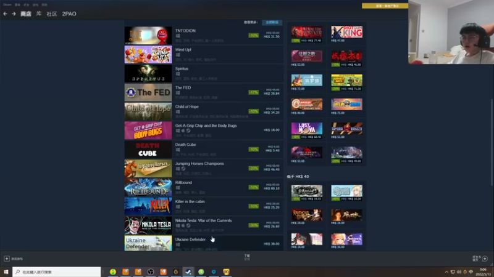Open the taskbar clock and date
Image resolution: width=494 pixels, height=277 pixels.
[483, 272]
